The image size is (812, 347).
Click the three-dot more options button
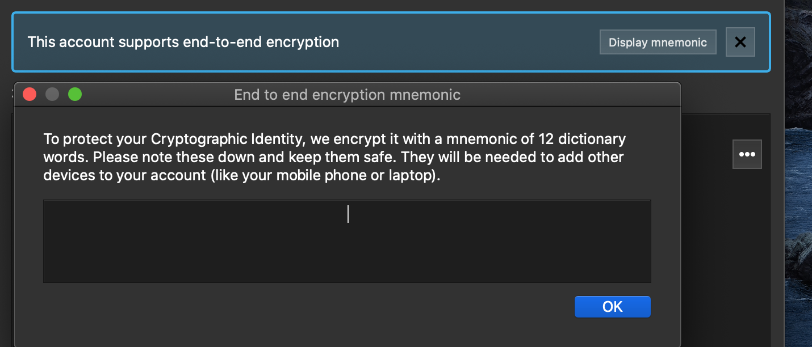point(747,154)
